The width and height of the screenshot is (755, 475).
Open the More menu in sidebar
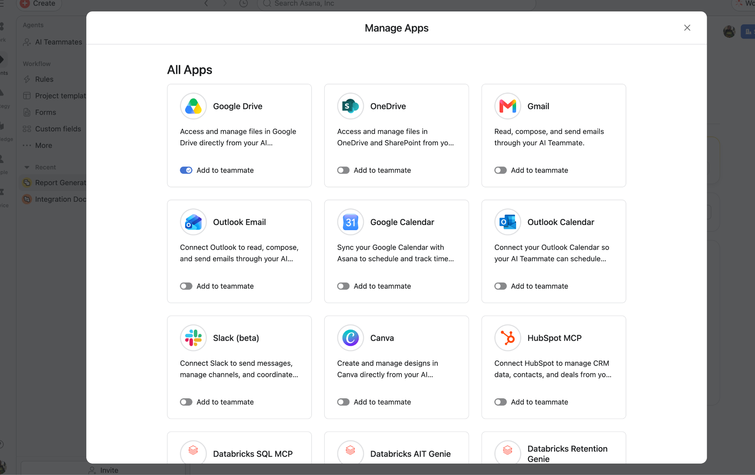(53, 146)
